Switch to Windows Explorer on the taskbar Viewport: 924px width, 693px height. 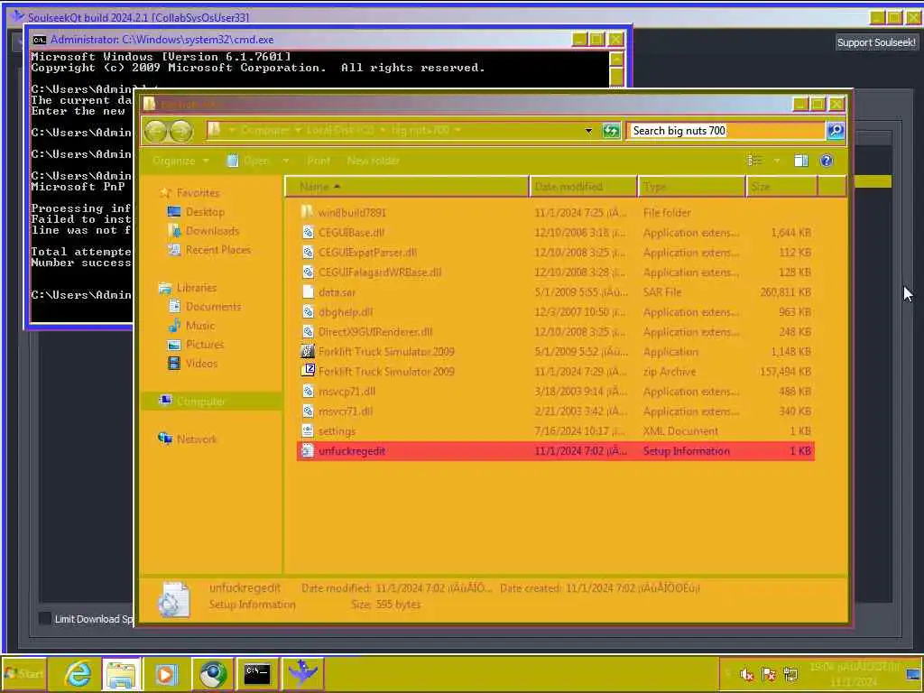point(122,673)
